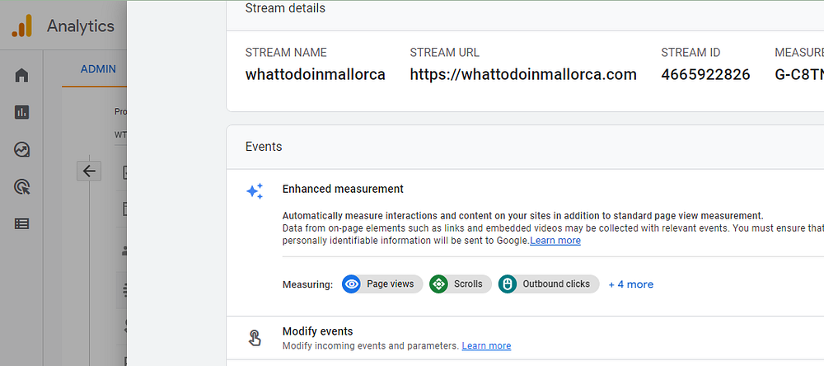The width and height of the screenshot is (824, 366).
Task: Click the Enhanced measurement heading
Action: [343, 189]
